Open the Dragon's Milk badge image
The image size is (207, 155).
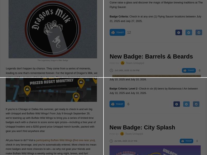(x=53, y=29)
